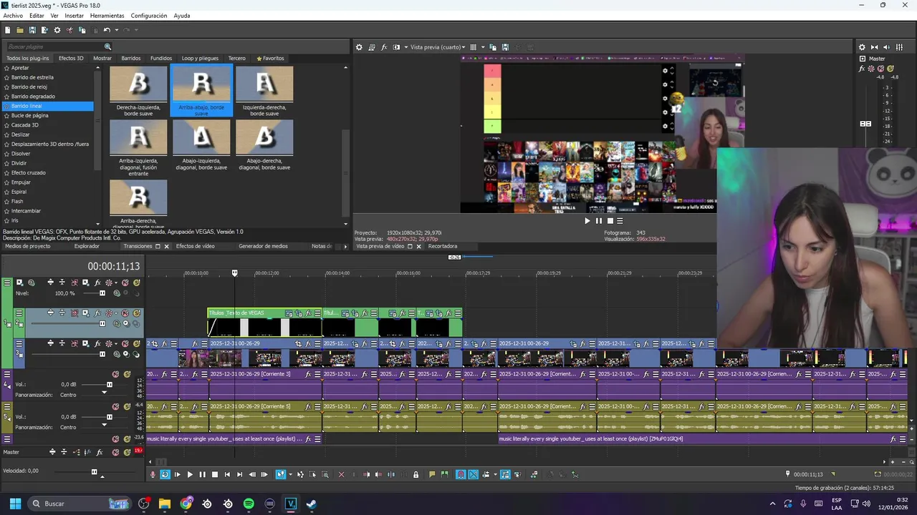This screenshot has width=917, height=515.
Task: Click the Open project folder icon
Action: tap(20, 30)
